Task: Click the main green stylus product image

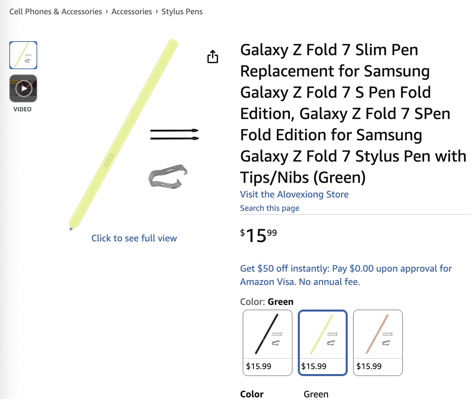Action: tap(124, 135)
